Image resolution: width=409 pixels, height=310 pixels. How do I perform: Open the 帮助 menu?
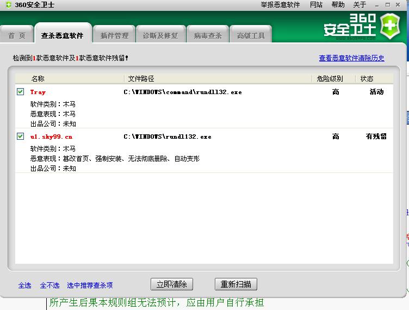338,5
